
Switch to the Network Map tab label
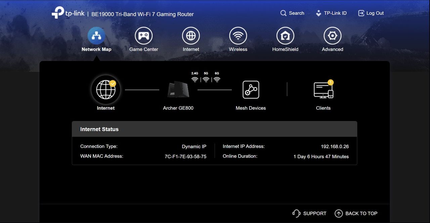pyautogui.click(x=96, y=49)
